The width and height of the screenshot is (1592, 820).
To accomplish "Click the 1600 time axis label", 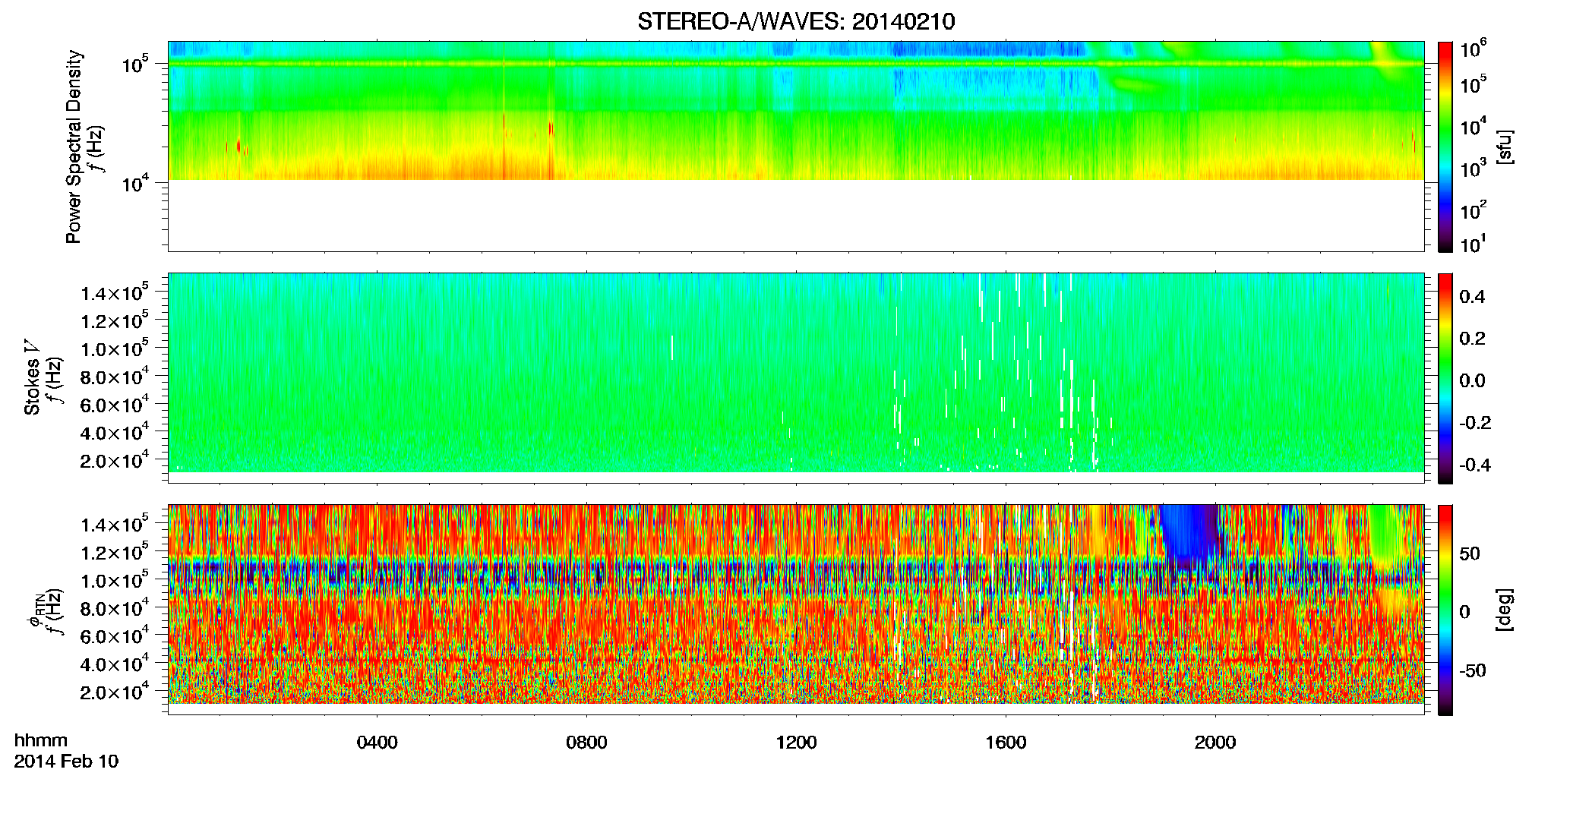I will 1006,743.
